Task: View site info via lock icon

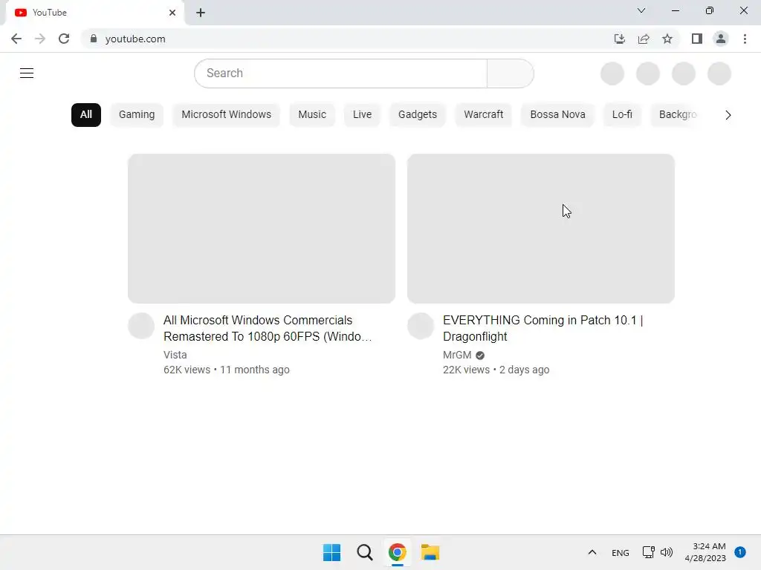Action: pyautogui.click(x=94, y=39)
